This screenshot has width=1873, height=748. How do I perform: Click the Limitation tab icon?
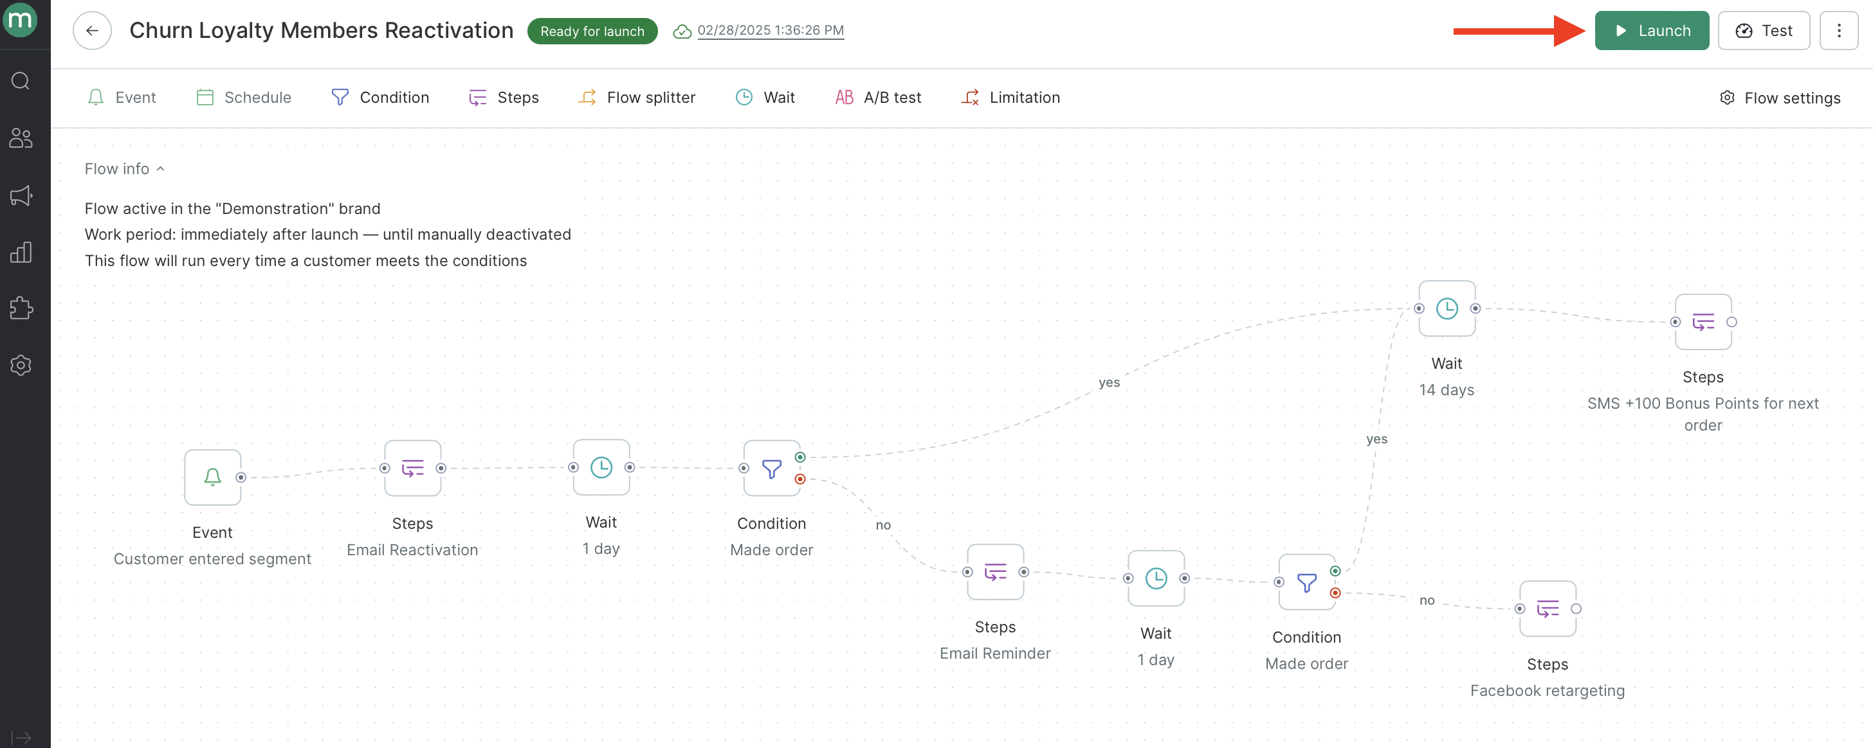(x=971, y=96)
